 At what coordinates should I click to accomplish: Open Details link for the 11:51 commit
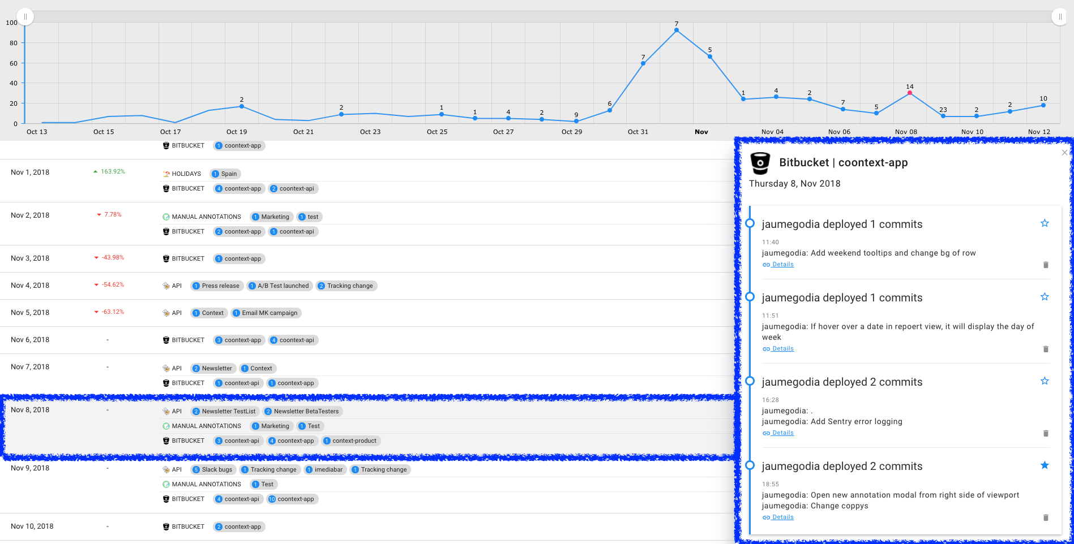[778, 349]
